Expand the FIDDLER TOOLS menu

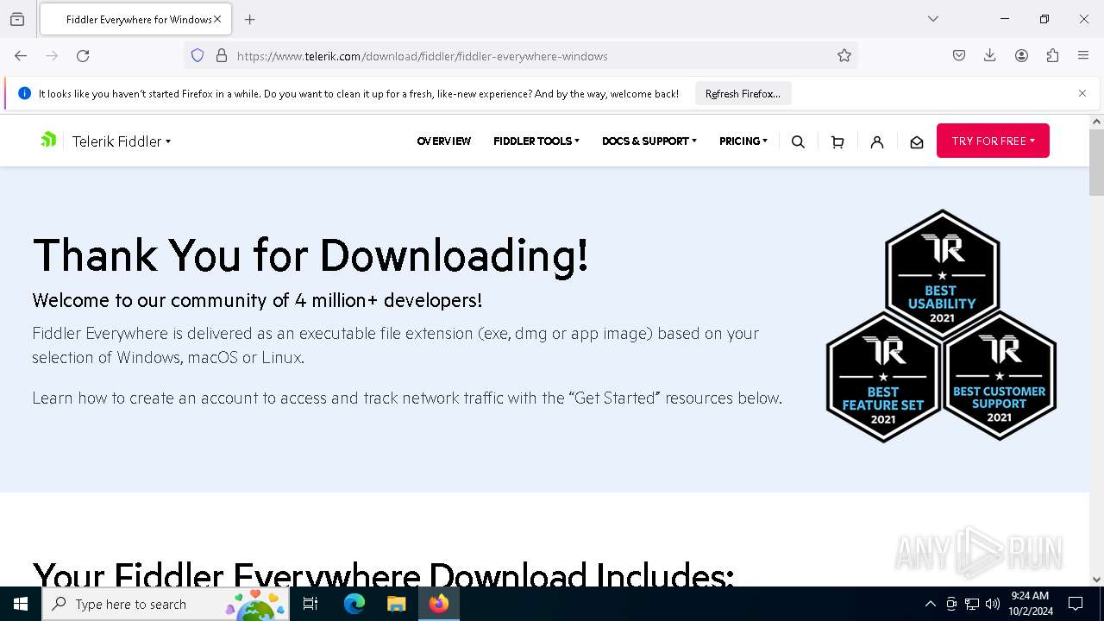(536, 141)
